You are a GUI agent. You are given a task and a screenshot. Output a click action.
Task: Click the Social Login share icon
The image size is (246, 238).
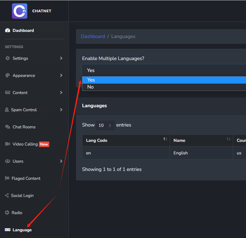[7, 195]
